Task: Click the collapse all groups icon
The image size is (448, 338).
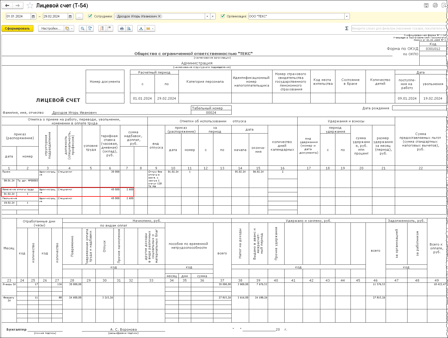Action: (x=109, y=28)
